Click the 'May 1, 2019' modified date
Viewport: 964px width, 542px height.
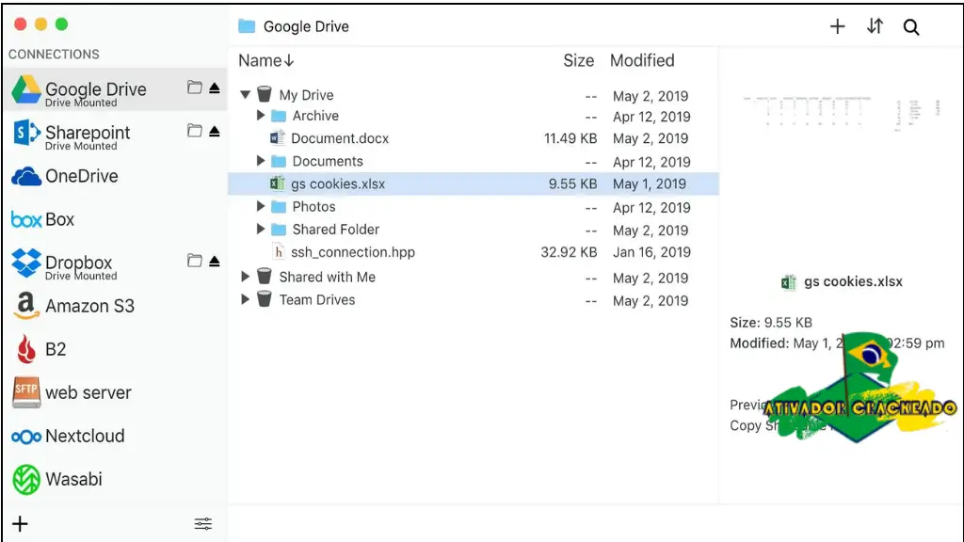tap(650, 183)
